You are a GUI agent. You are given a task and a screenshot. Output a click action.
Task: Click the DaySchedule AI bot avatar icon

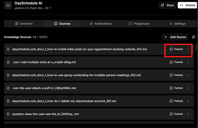click(x=8, y=5)
